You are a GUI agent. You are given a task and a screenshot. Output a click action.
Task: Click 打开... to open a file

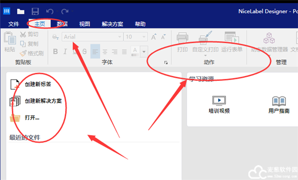[32, 118]
